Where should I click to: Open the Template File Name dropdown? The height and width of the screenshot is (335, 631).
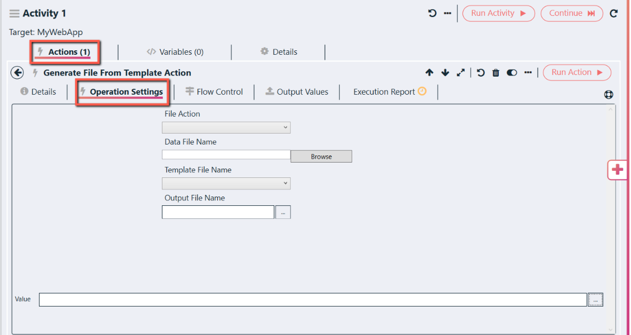click(226, 183)
